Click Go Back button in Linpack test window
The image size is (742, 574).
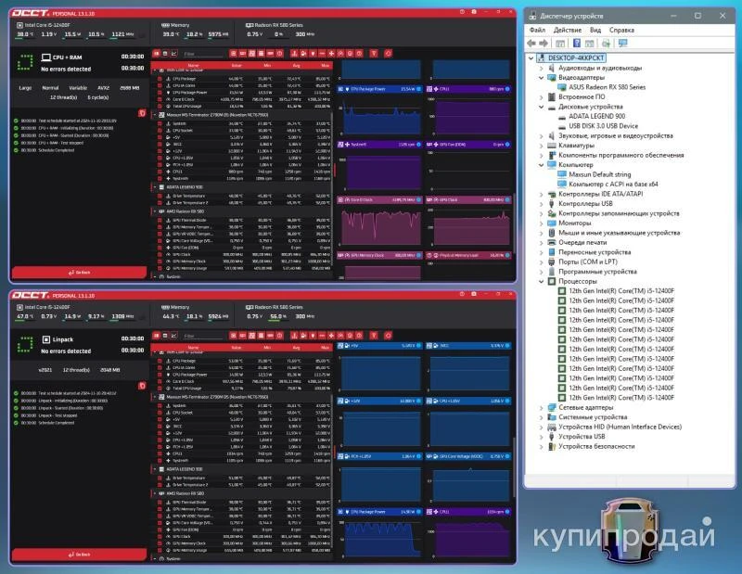tap(78, 555)
